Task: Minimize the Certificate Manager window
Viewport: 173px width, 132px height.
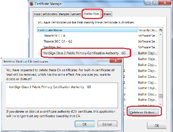Action: point(148,3)
